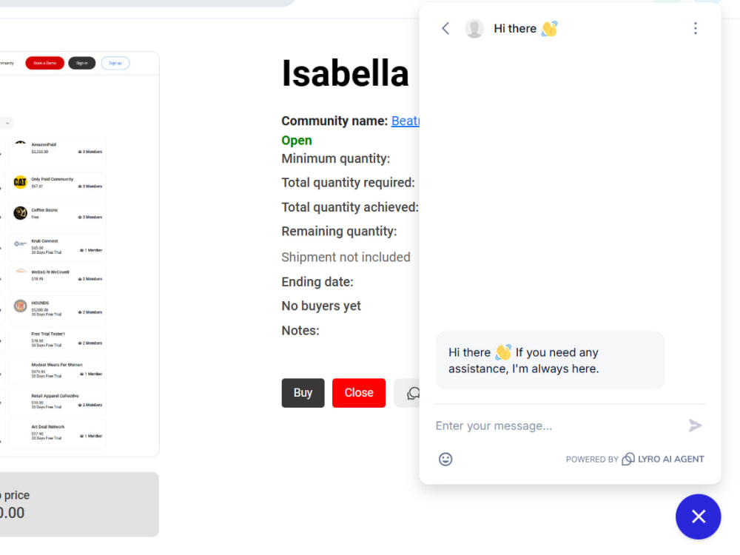Viewport: 740px width, 555px height.
Task: Click the greeting message bubble
Action: tap(550, 360)
